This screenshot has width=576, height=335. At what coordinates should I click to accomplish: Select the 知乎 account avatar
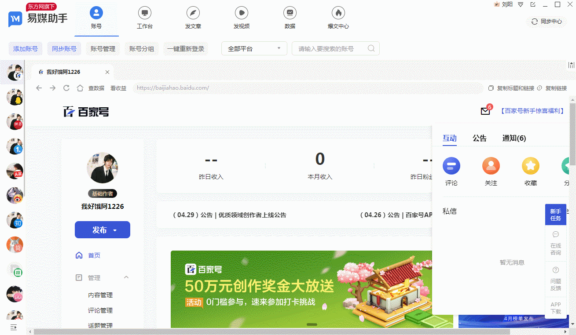pos(15,220)
